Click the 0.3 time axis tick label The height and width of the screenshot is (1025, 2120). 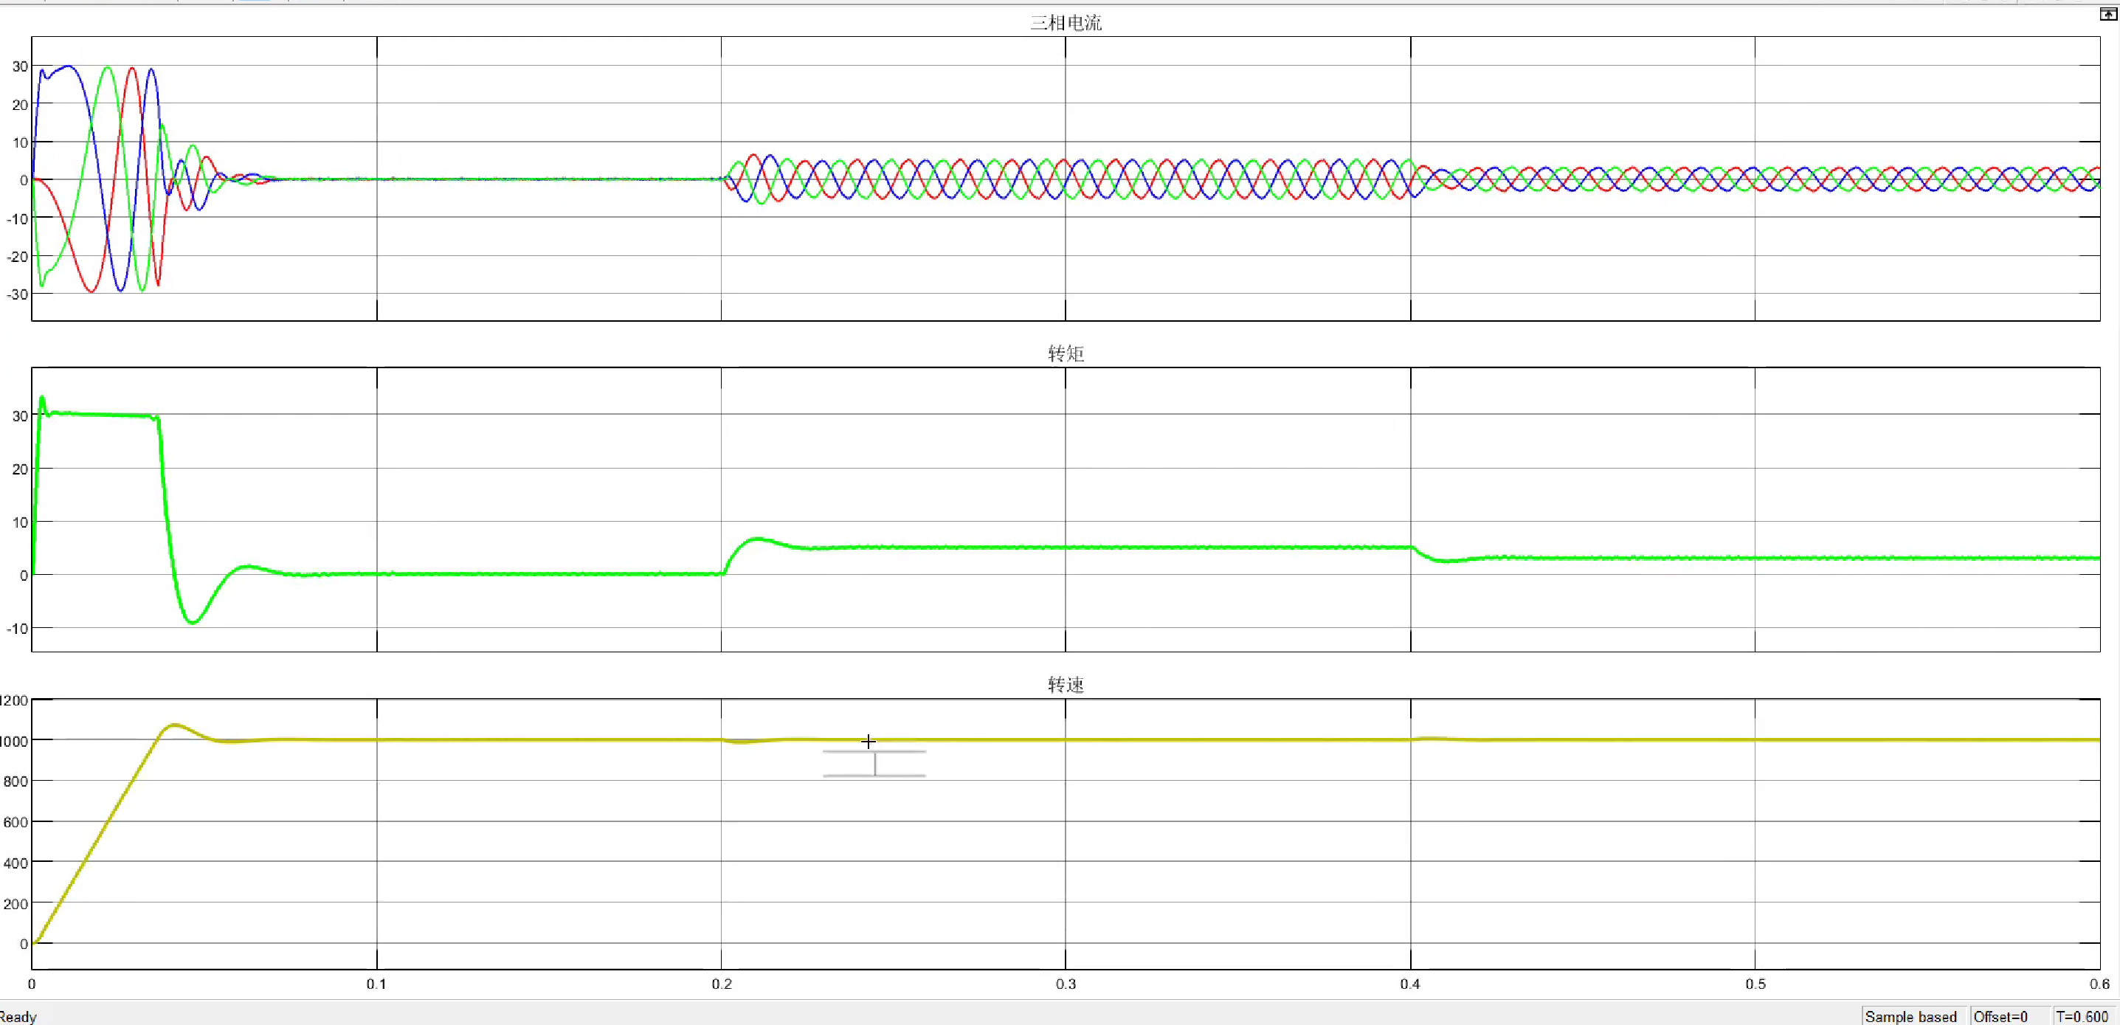(1065, 984)
